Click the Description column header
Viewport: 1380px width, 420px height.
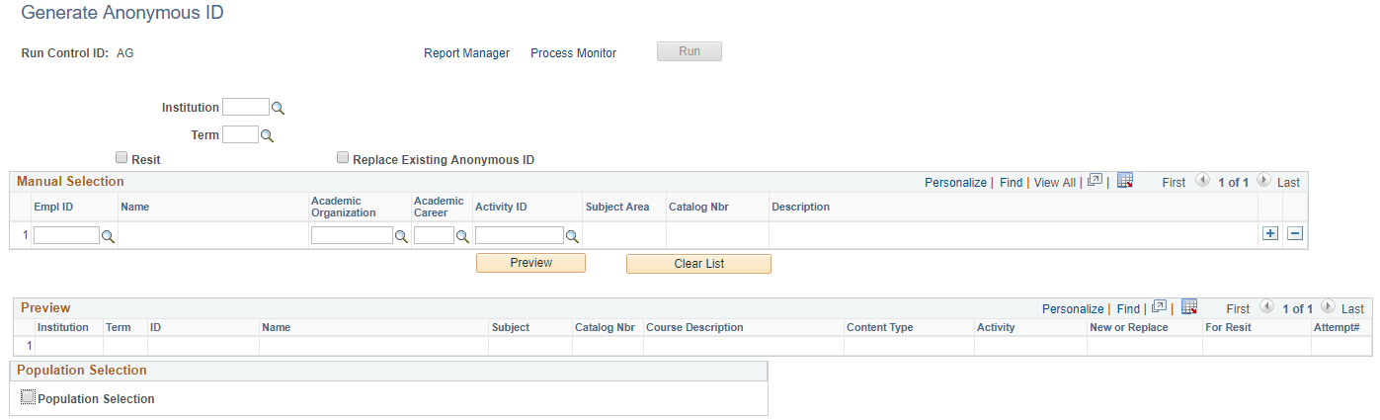click(801, 207)
